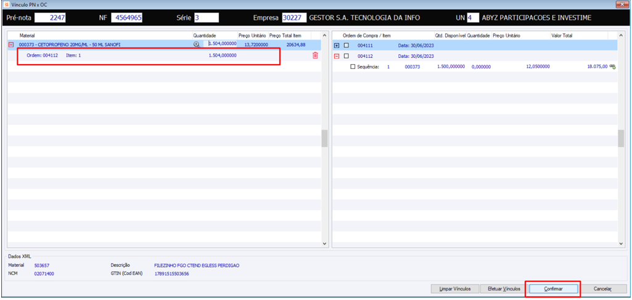The image size is (632, 300).
Task: Click the NF field showing 4564965
Action: (x=126, y=18)
